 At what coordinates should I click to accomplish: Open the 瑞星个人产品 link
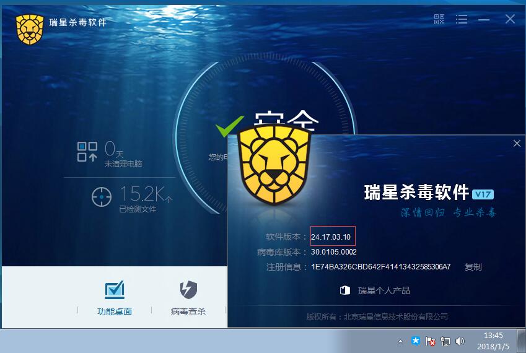click(384, 290)
